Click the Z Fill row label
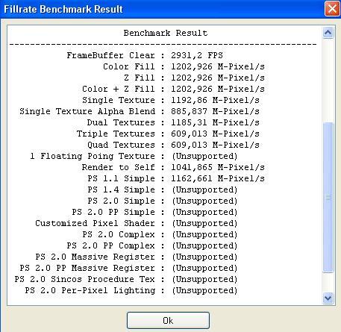The width and height of the screenshot is (341, 332). (140, 78)
